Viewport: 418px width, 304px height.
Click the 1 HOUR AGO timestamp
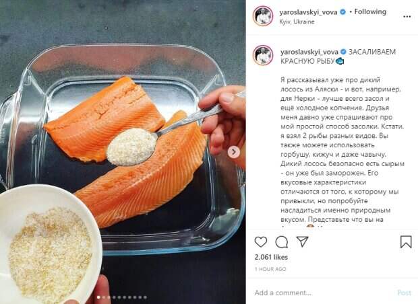[270, 269]
